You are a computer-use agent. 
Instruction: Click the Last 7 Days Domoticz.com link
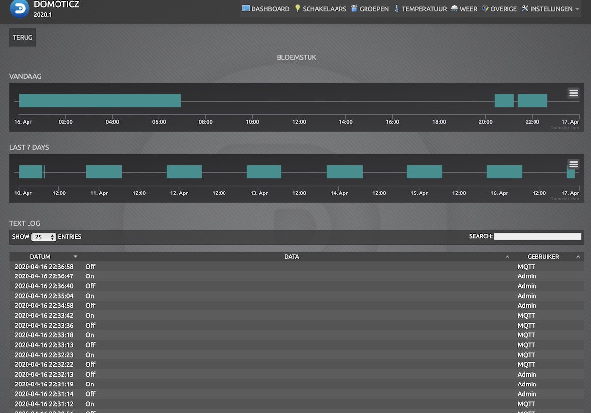coord(564,199)
